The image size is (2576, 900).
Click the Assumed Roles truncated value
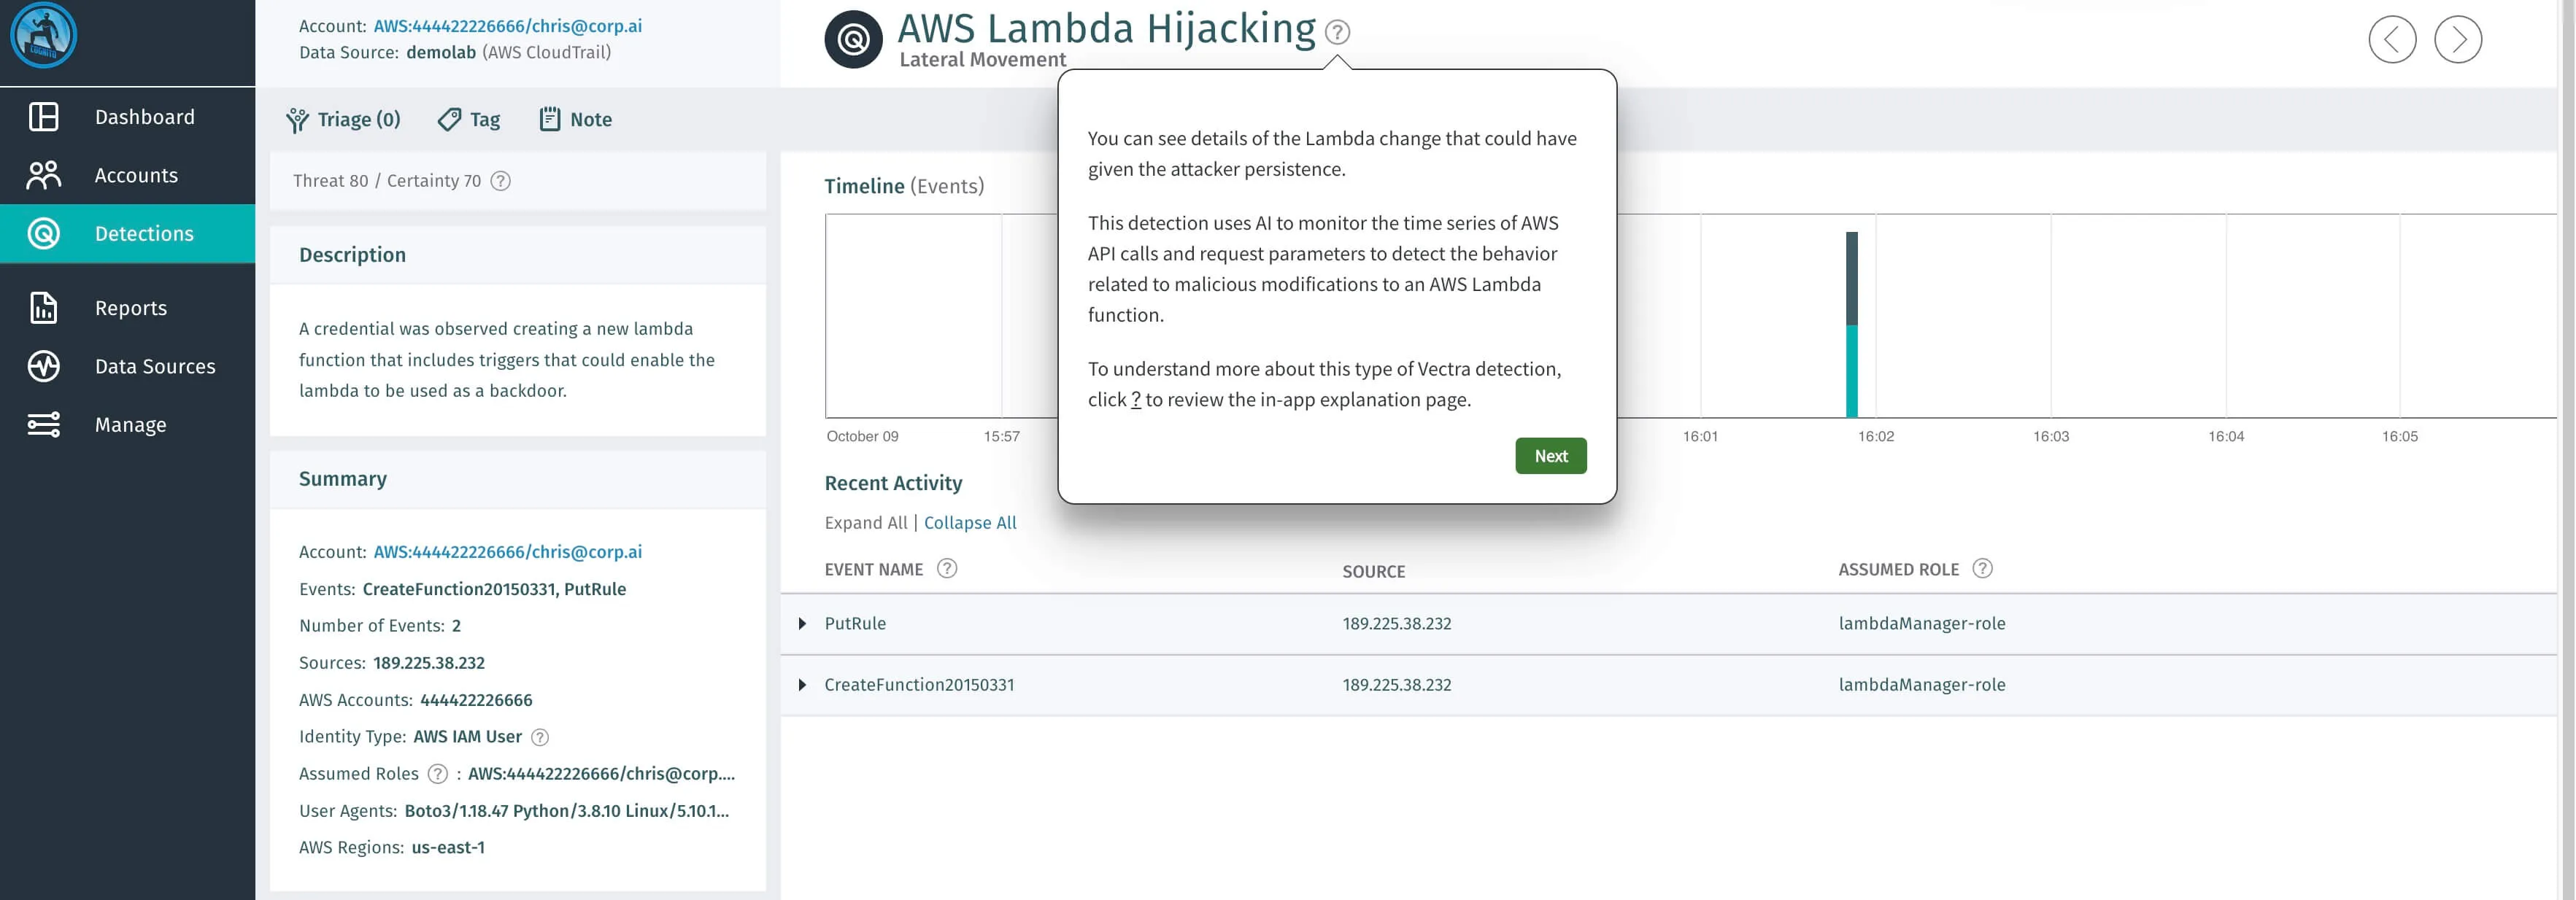tap(601, 774)
